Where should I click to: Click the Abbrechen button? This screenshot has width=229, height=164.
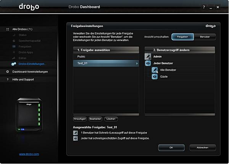pyautogui.click(x=203, y=148)
